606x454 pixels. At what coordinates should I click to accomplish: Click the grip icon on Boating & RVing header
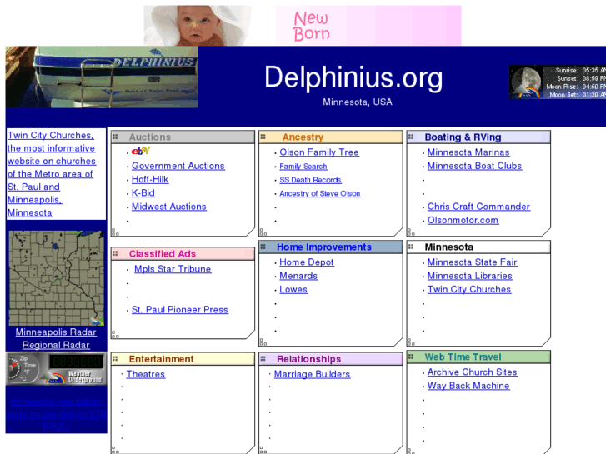411,137
